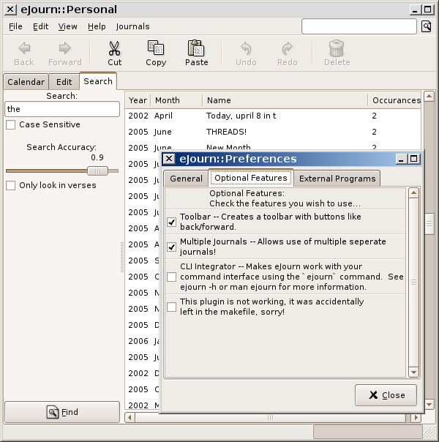This screenshot has width=439, height=442.
Task: Click Preferences list scroll up arrow
Action: (413, 193)
